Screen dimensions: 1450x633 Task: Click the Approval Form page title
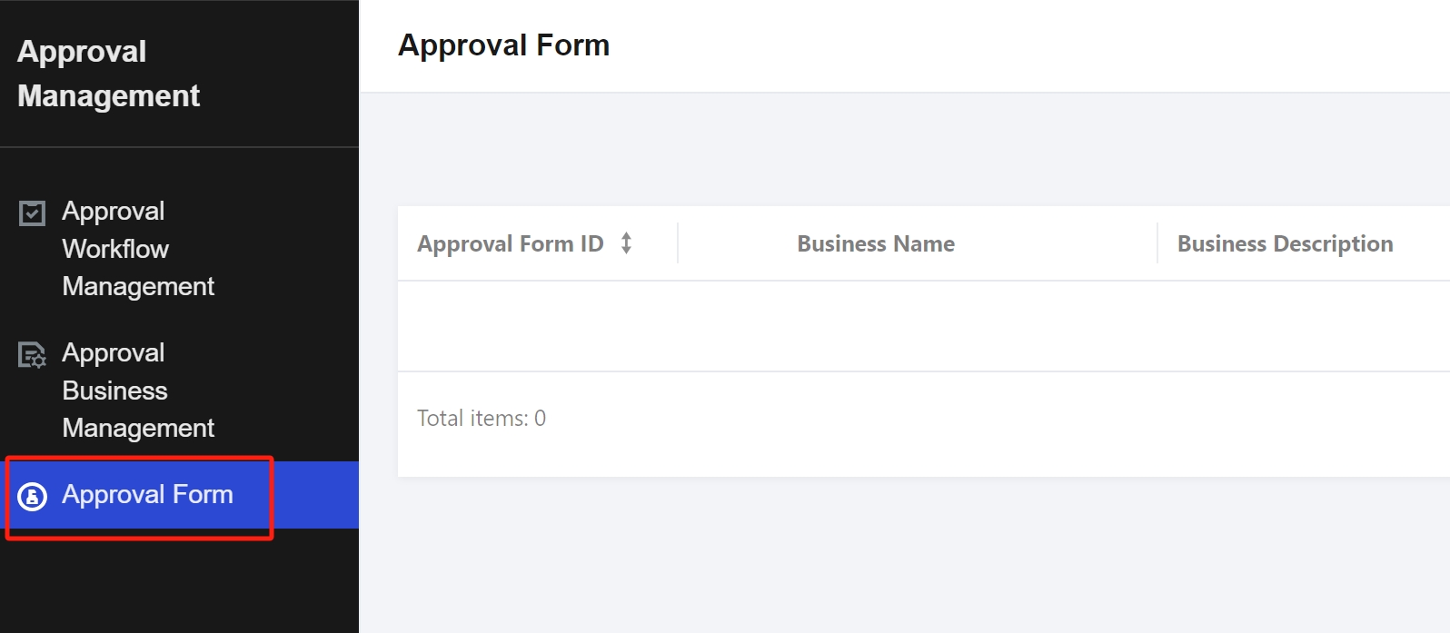504,45
